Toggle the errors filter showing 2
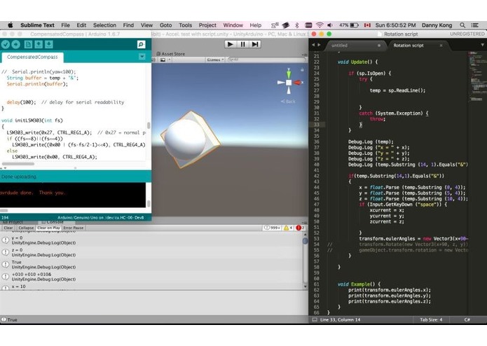 click(x=301, y=228)
